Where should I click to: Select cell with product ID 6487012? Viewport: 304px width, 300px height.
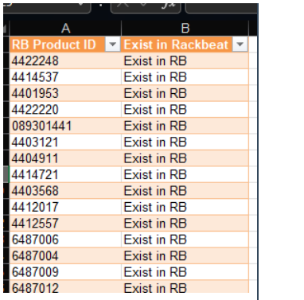point(65,286)
